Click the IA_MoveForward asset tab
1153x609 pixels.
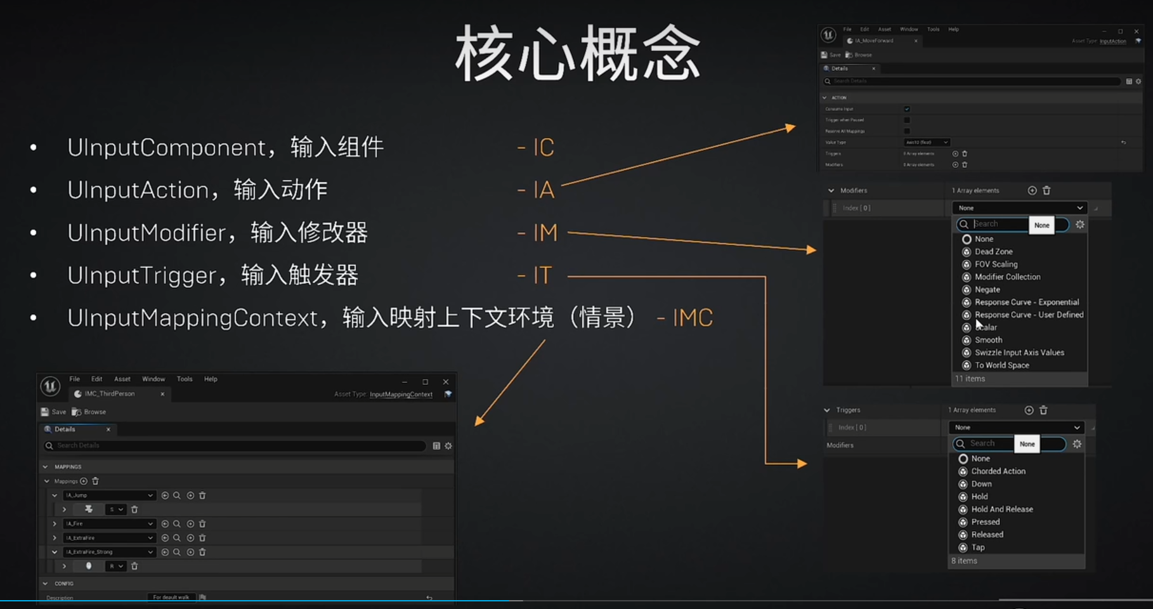coord(873,41)
